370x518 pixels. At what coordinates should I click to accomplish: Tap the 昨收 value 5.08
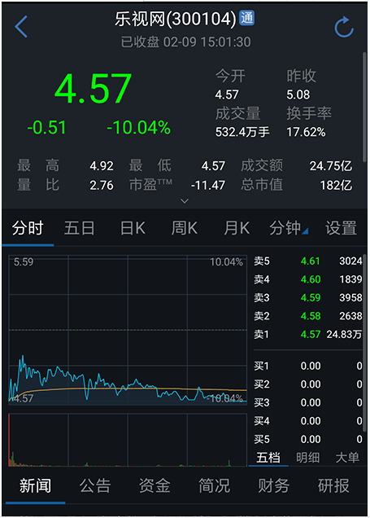(298, 94)
